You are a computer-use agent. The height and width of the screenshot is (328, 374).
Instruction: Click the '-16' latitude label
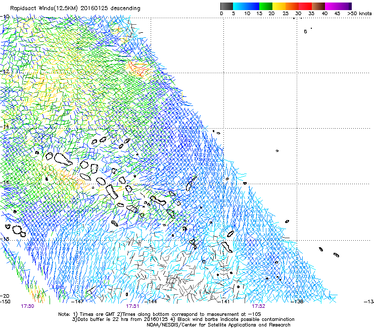pos(5,183)
